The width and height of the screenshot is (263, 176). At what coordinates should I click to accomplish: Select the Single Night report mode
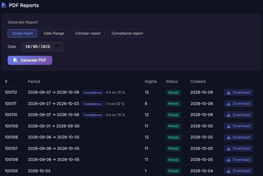click(22, 33)
